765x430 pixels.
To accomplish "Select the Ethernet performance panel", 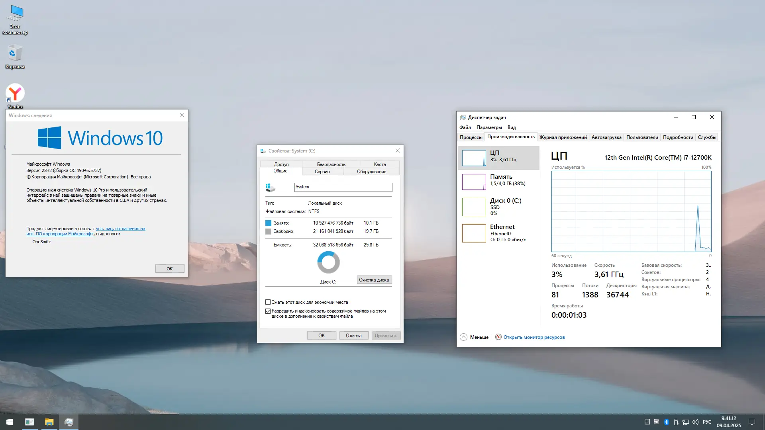I will point(498,233).
